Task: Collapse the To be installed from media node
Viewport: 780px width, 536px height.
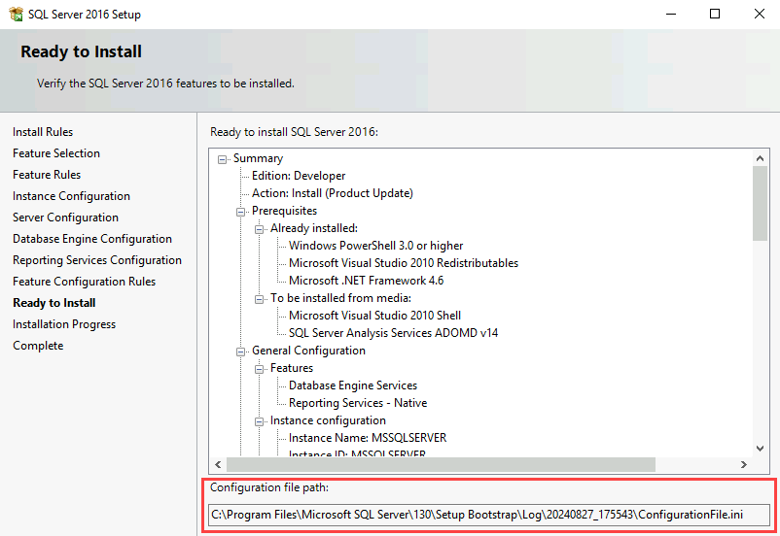Action: (x=260, y=299)
